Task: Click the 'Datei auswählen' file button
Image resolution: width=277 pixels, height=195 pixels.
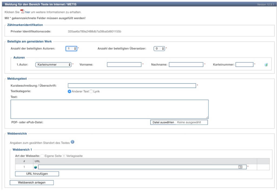Action: point(163,122)
